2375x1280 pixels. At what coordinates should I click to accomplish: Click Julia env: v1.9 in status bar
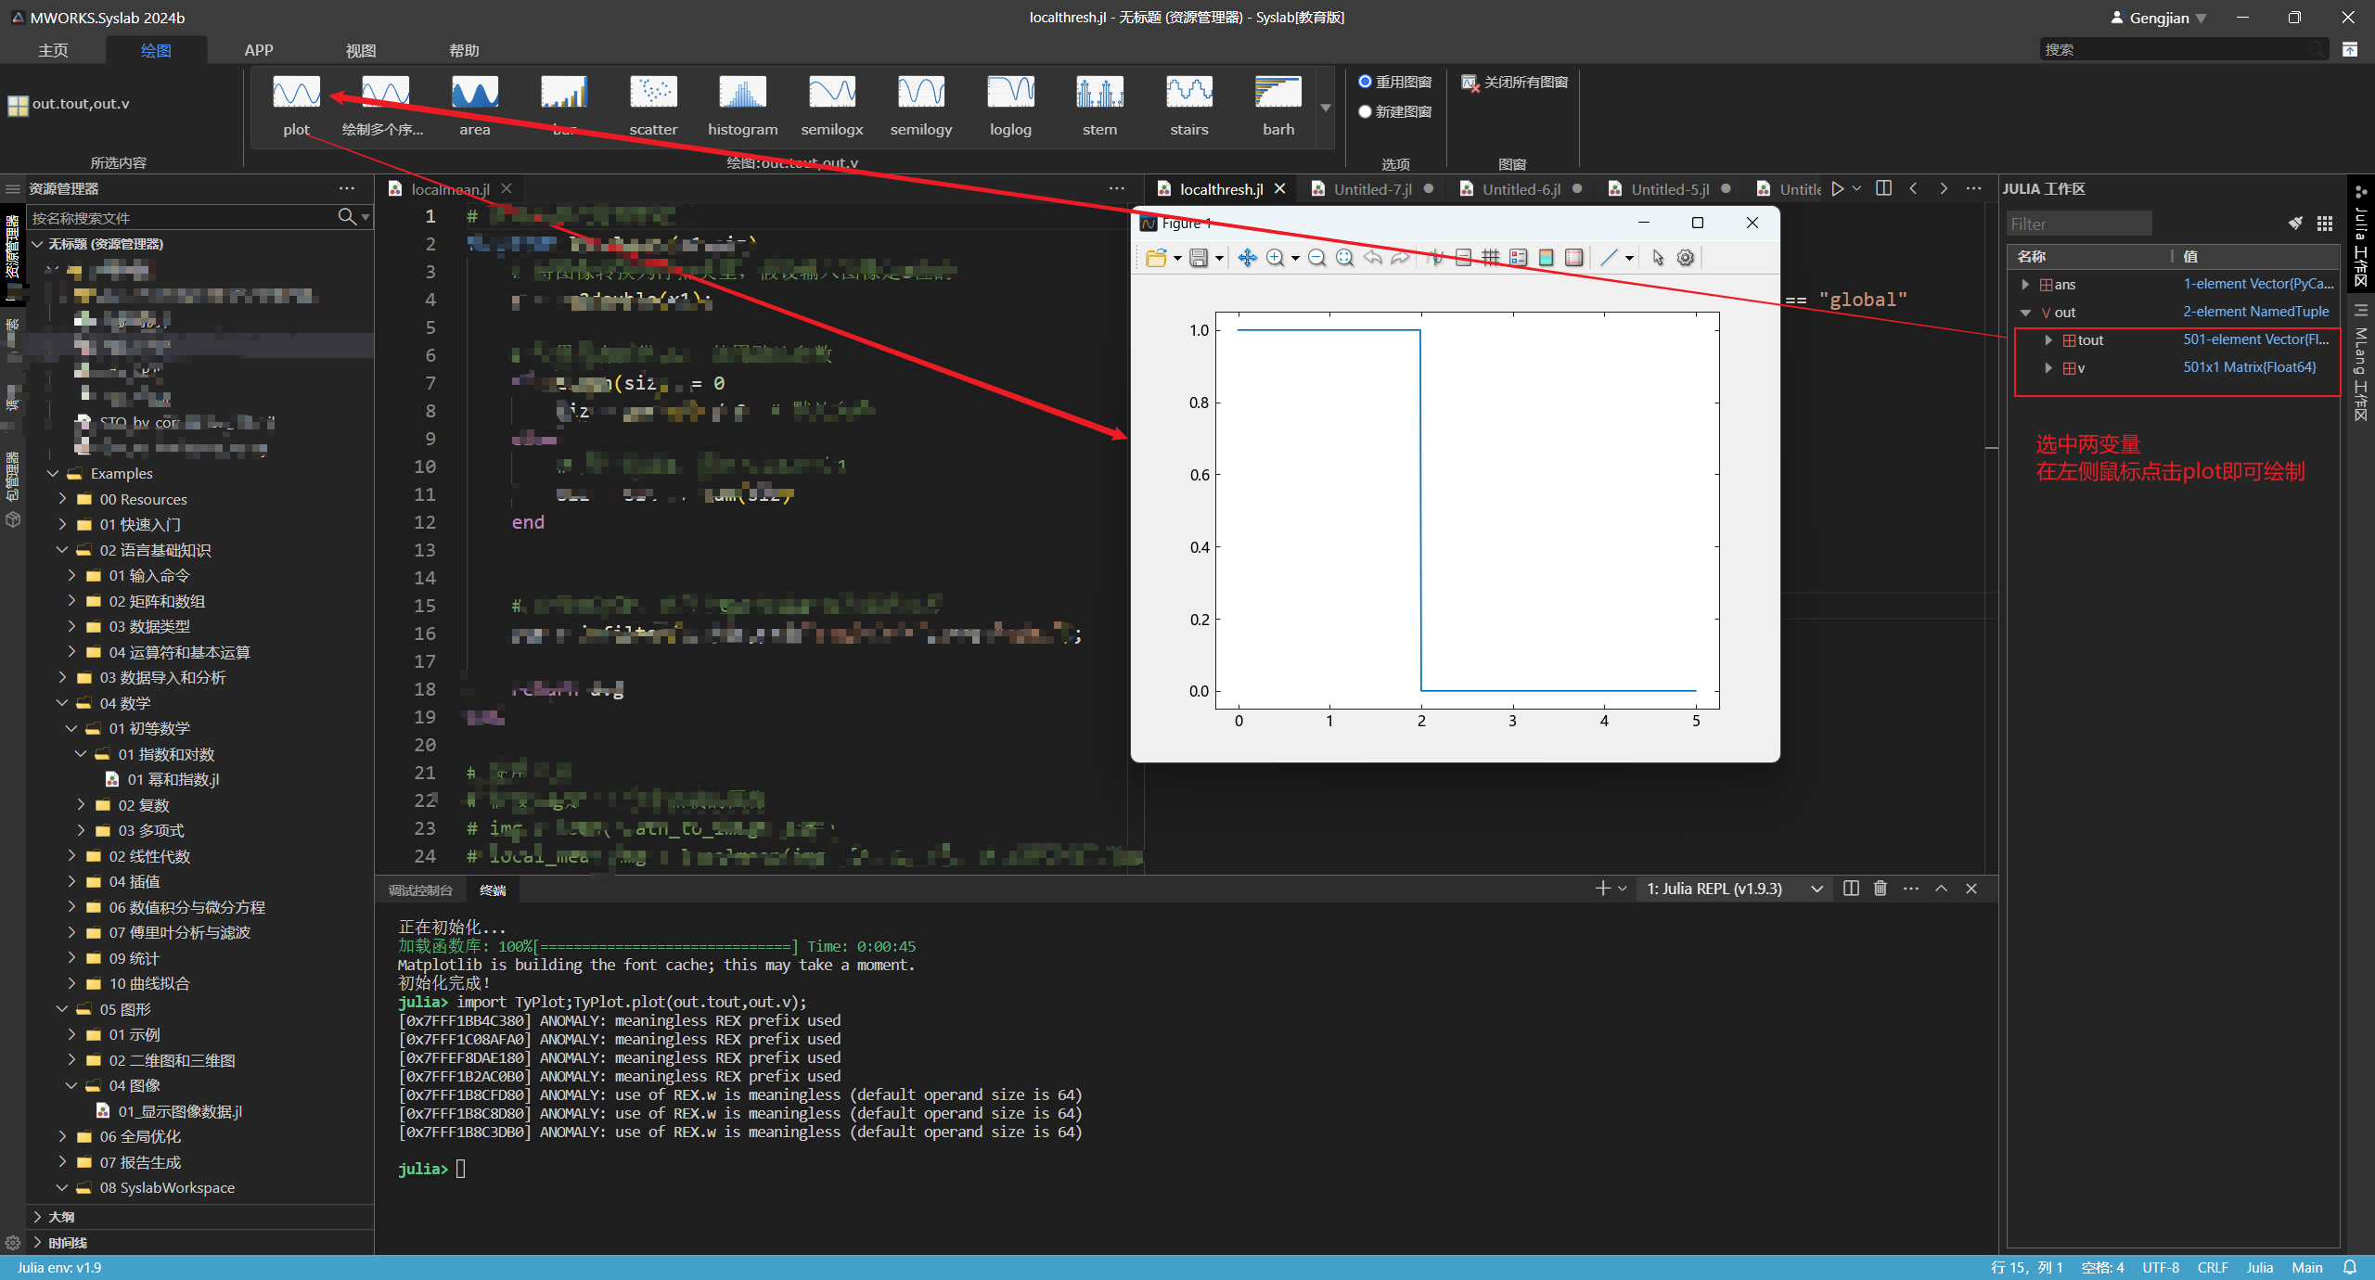(58, 1267)
